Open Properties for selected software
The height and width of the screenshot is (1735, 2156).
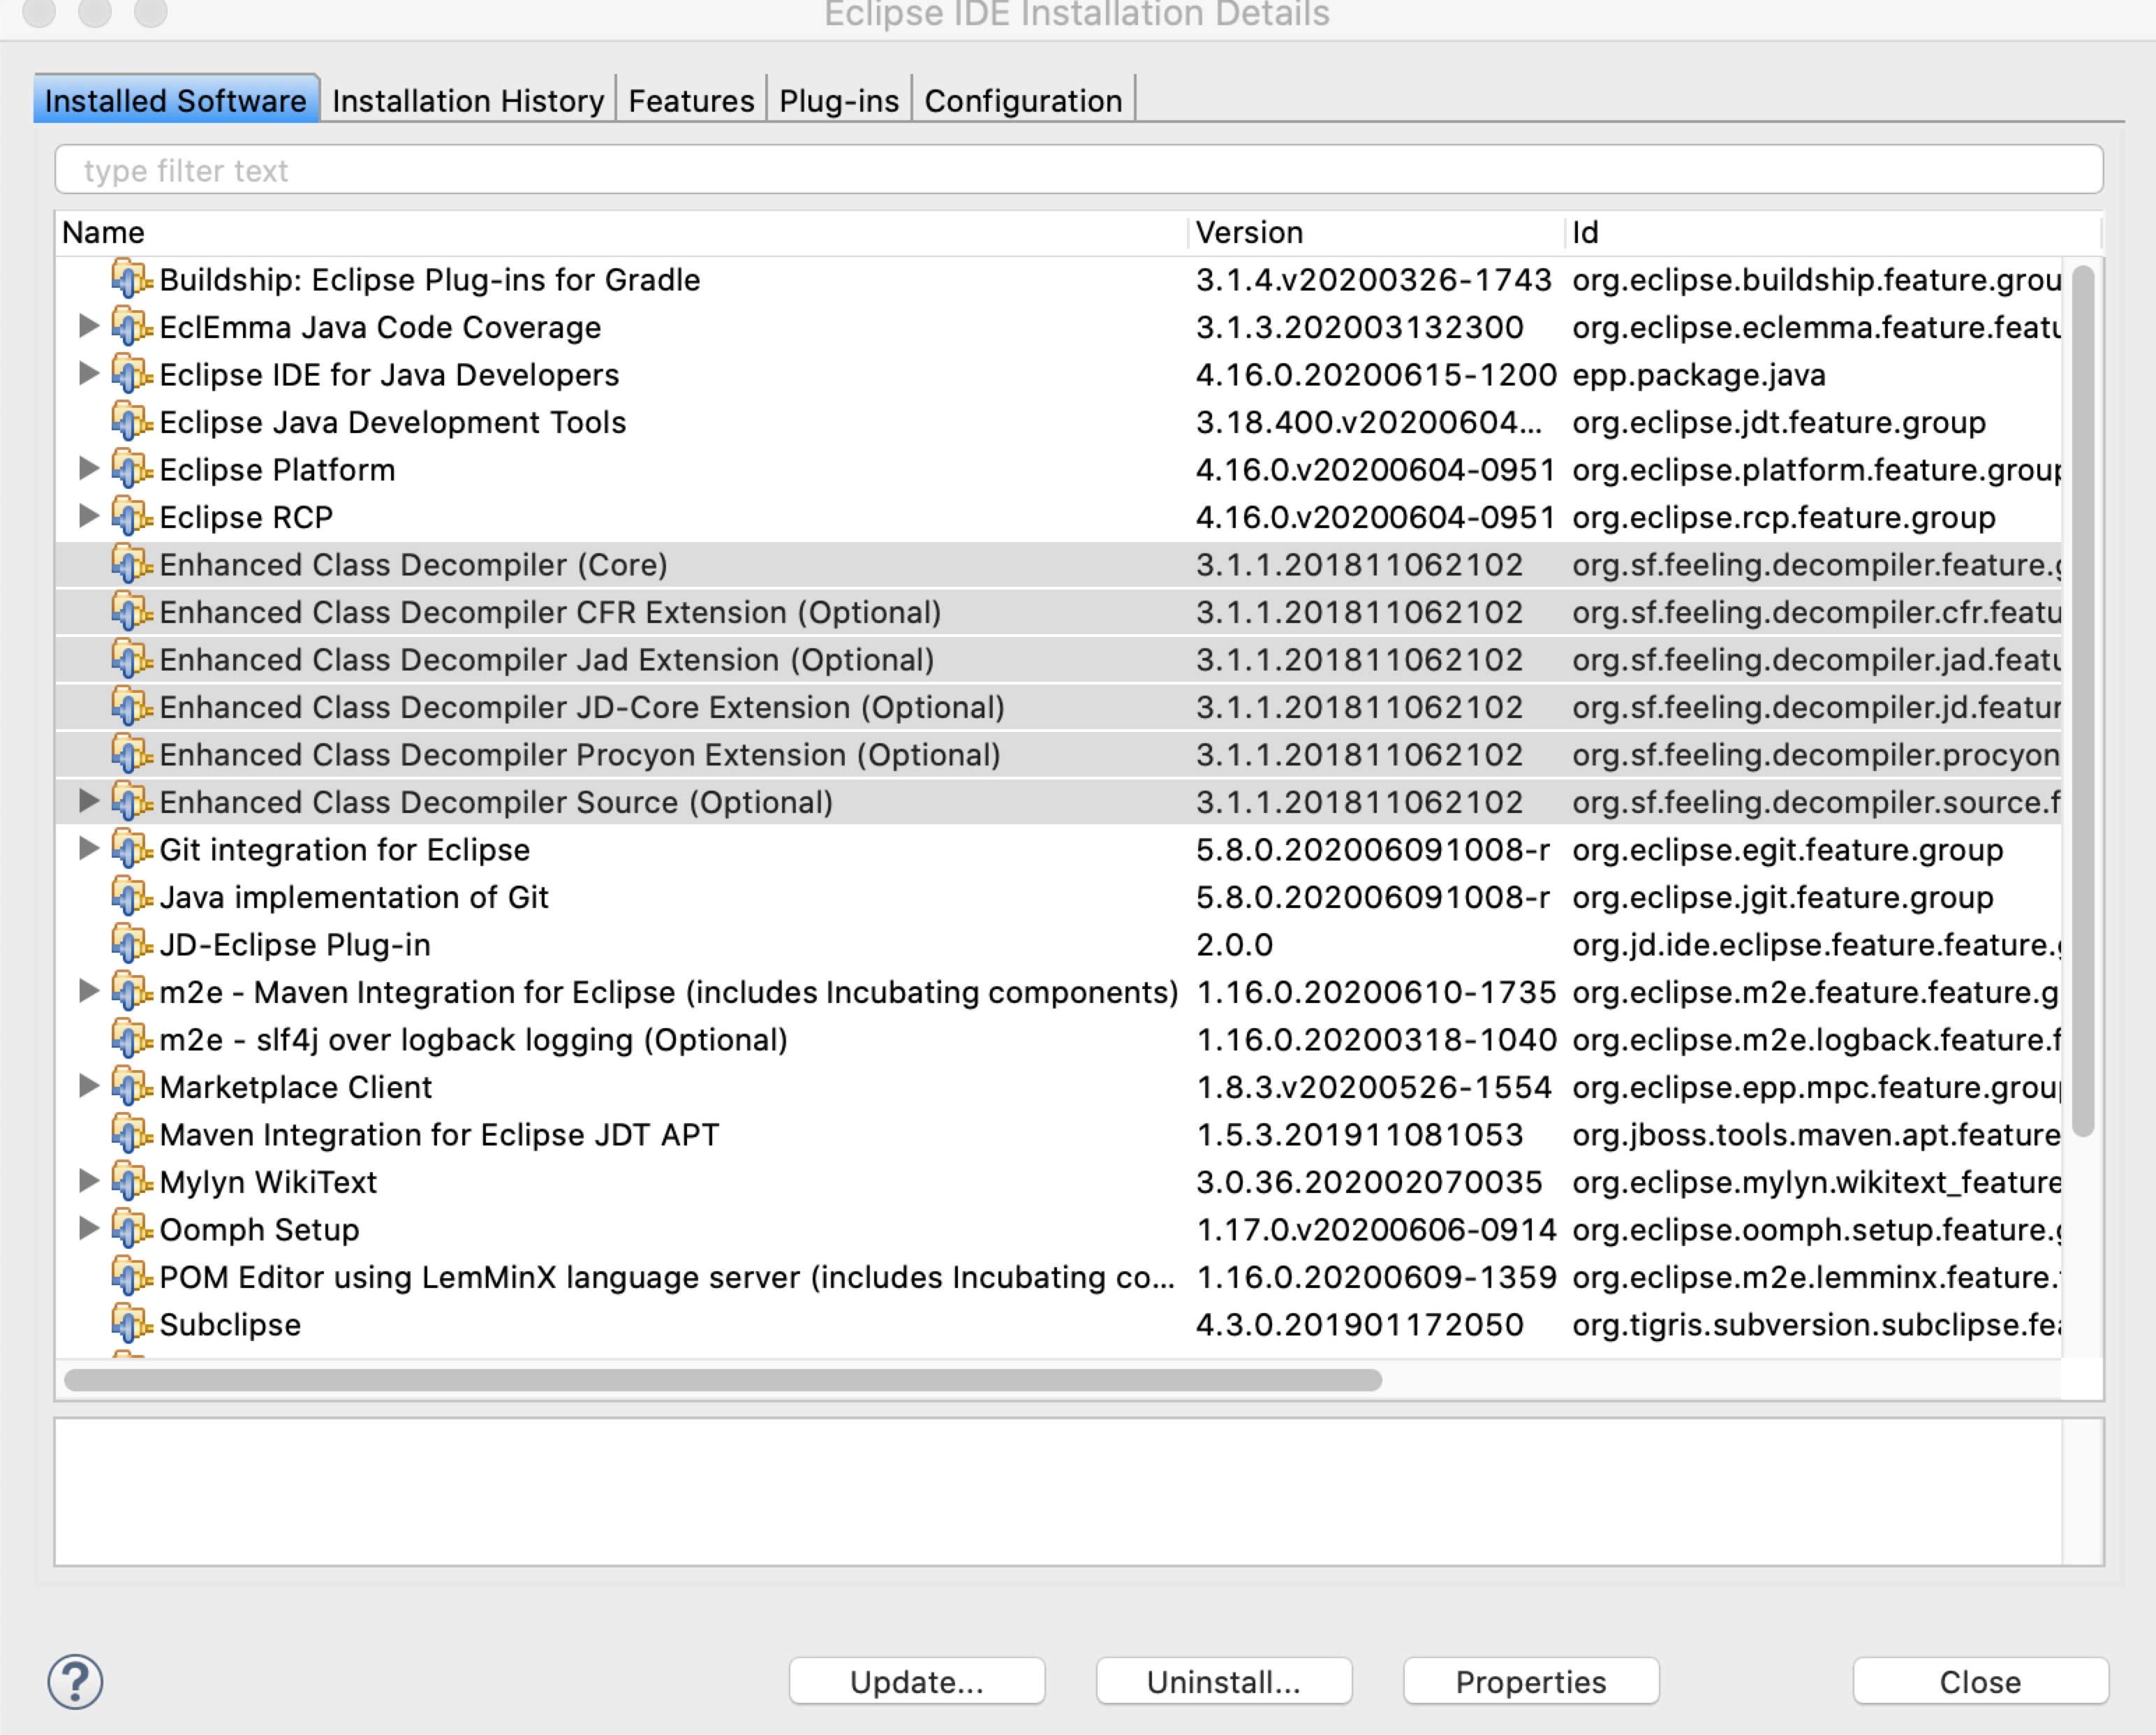pyautogui.click(x=1531, y=1682)
